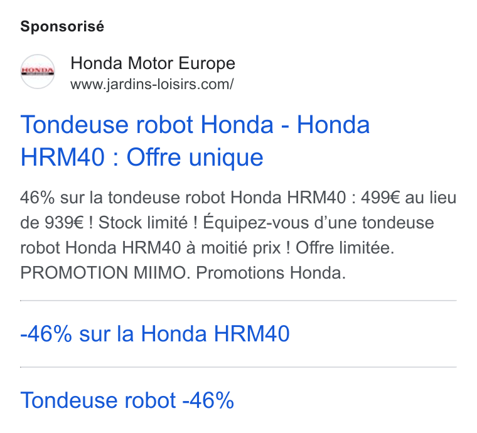
Task: Click the '499€' price in the description
Action: point(380,197)
